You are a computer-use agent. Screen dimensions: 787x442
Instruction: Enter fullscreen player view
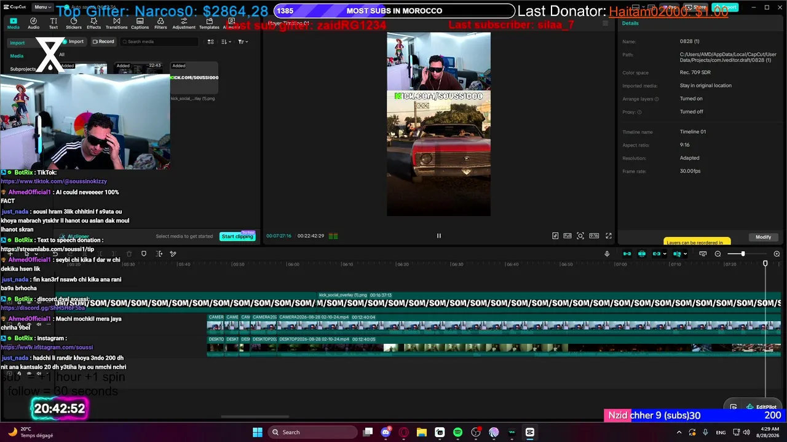[609, 236]
